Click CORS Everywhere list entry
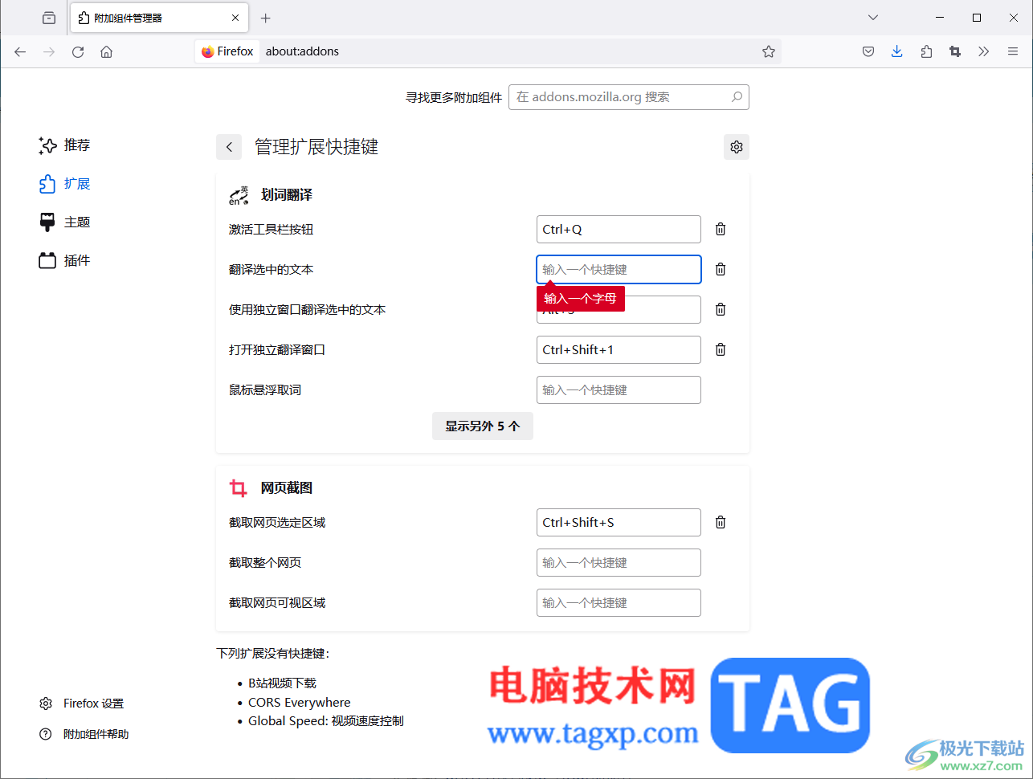 pos(300,703)
